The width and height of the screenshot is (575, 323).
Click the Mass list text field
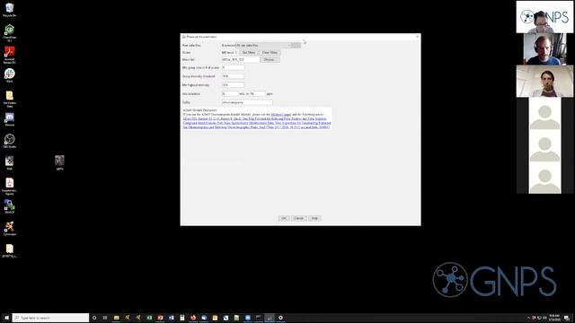click(x=240, y=59)
